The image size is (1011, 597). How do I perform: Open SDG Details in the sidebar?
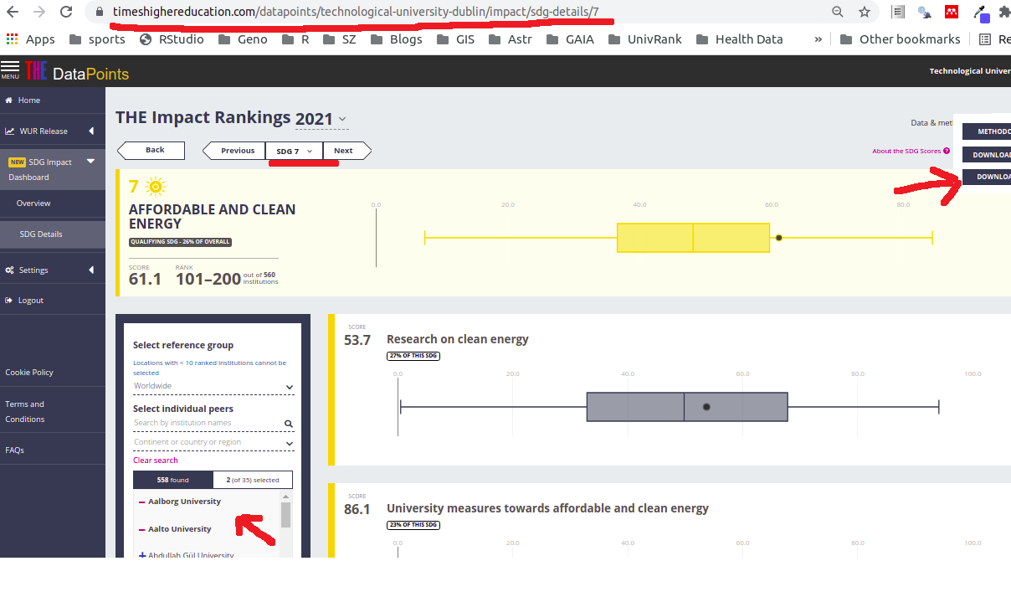click(x=41, y=234)
